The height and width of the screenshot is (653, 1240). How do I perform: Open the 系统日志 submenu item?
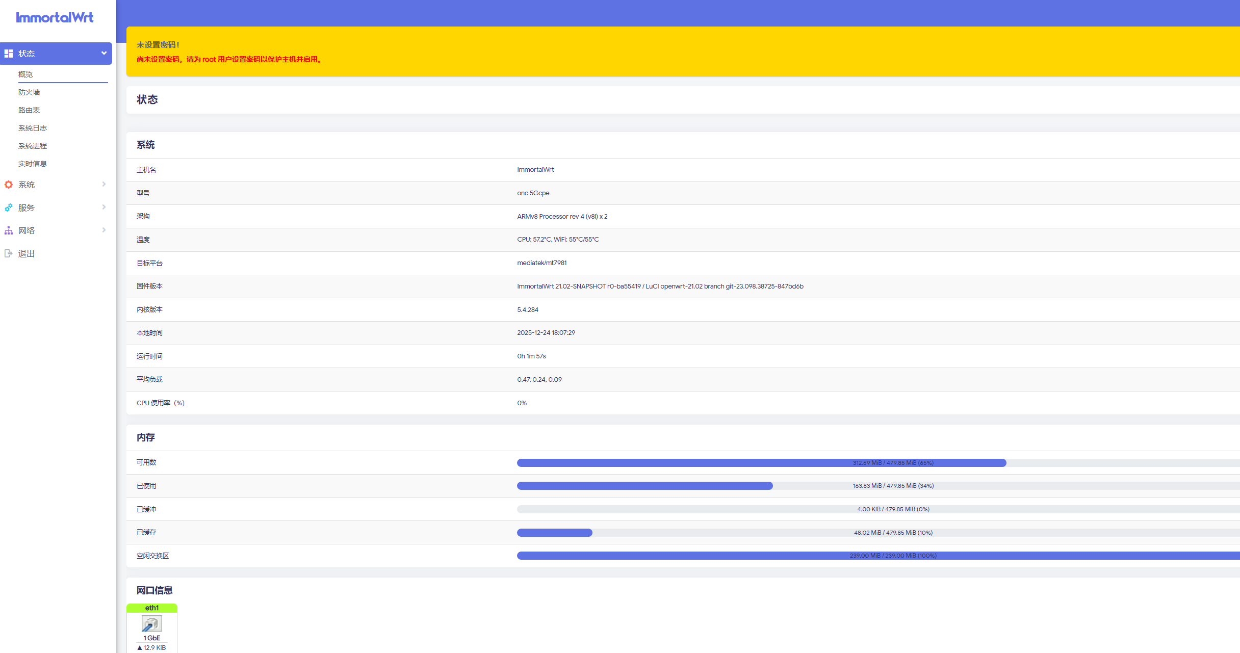point(33,128)
